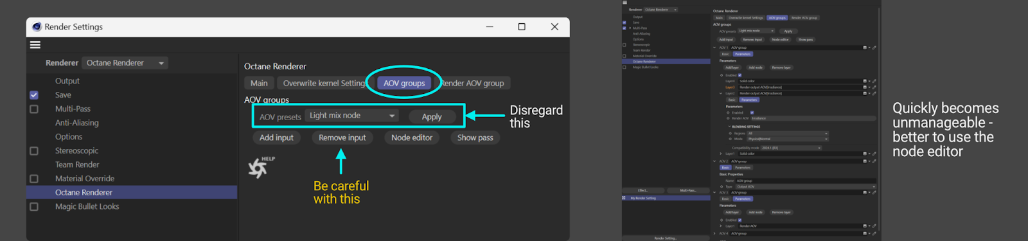Screen dimensions: 1028x241
Task: Click Add layer under AOV 1 Parameters
Action: [x=732, y=67]
